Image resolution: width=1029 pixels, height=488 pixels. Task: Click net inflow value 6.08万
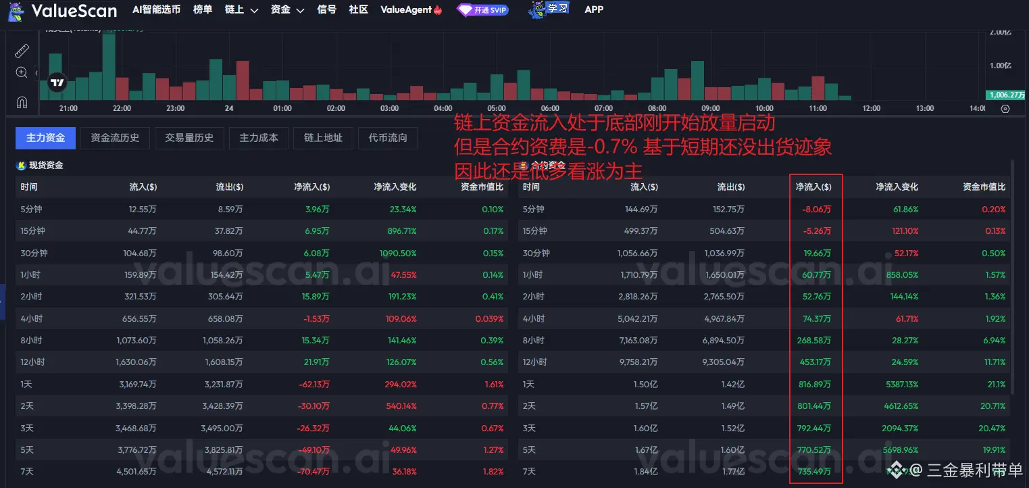tap(317, 253)
